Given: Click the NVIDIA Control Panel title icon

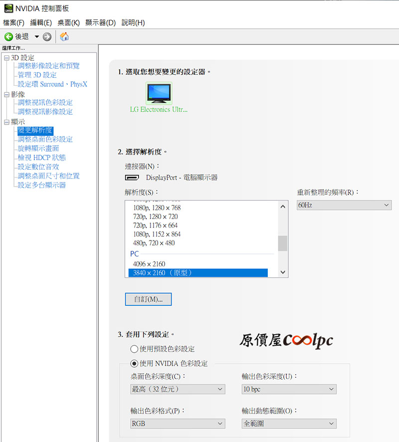Looking at the screenshot, I should (8, 8).
